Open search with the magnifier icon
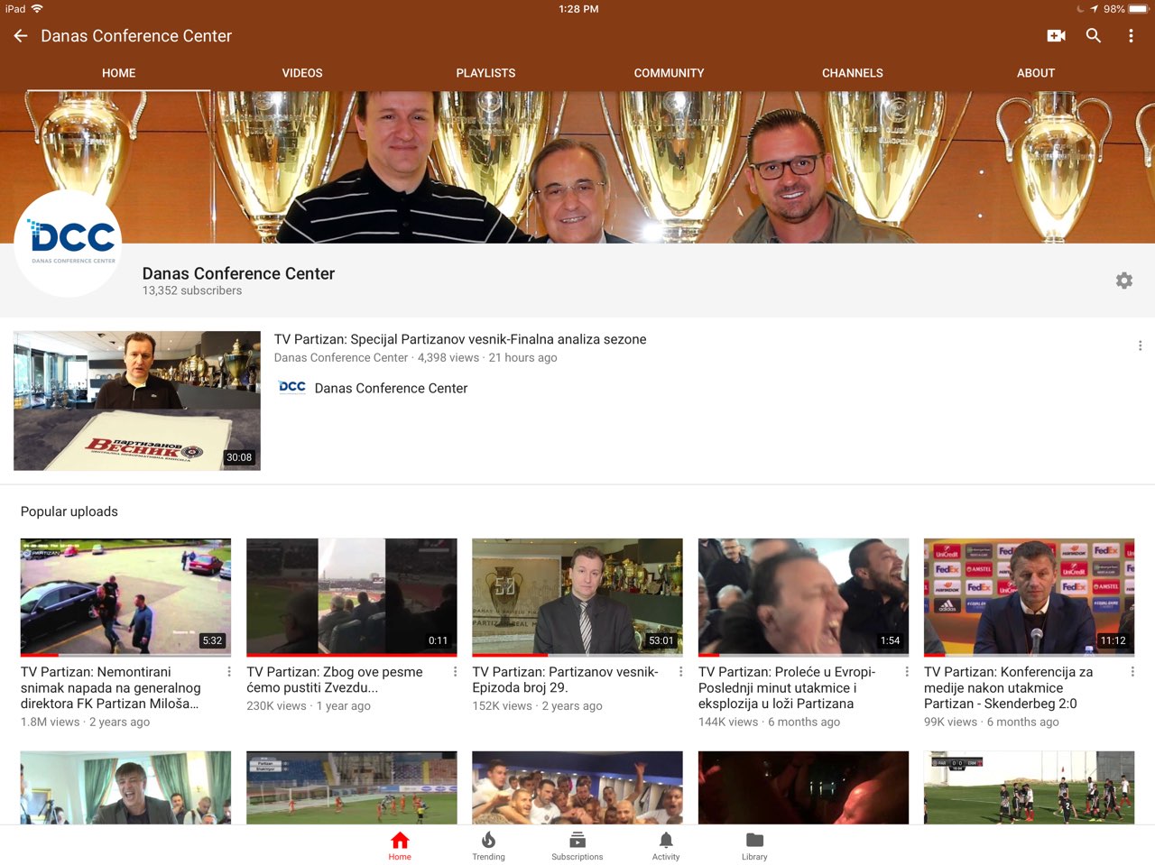The height and width of the screenshot is (865, 1155). coord(1094,36)
